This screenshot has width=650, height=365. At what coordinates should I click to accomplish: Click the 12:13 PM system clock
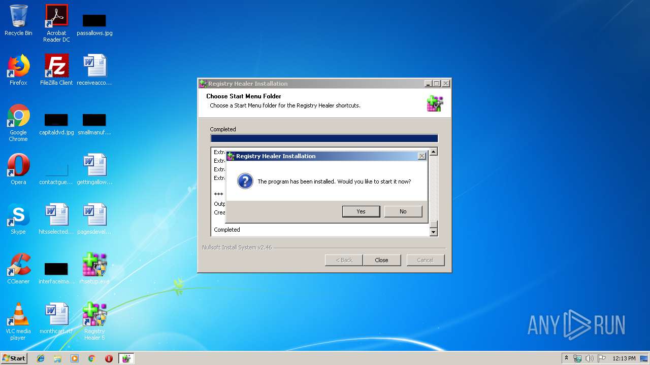coord(624,358)
